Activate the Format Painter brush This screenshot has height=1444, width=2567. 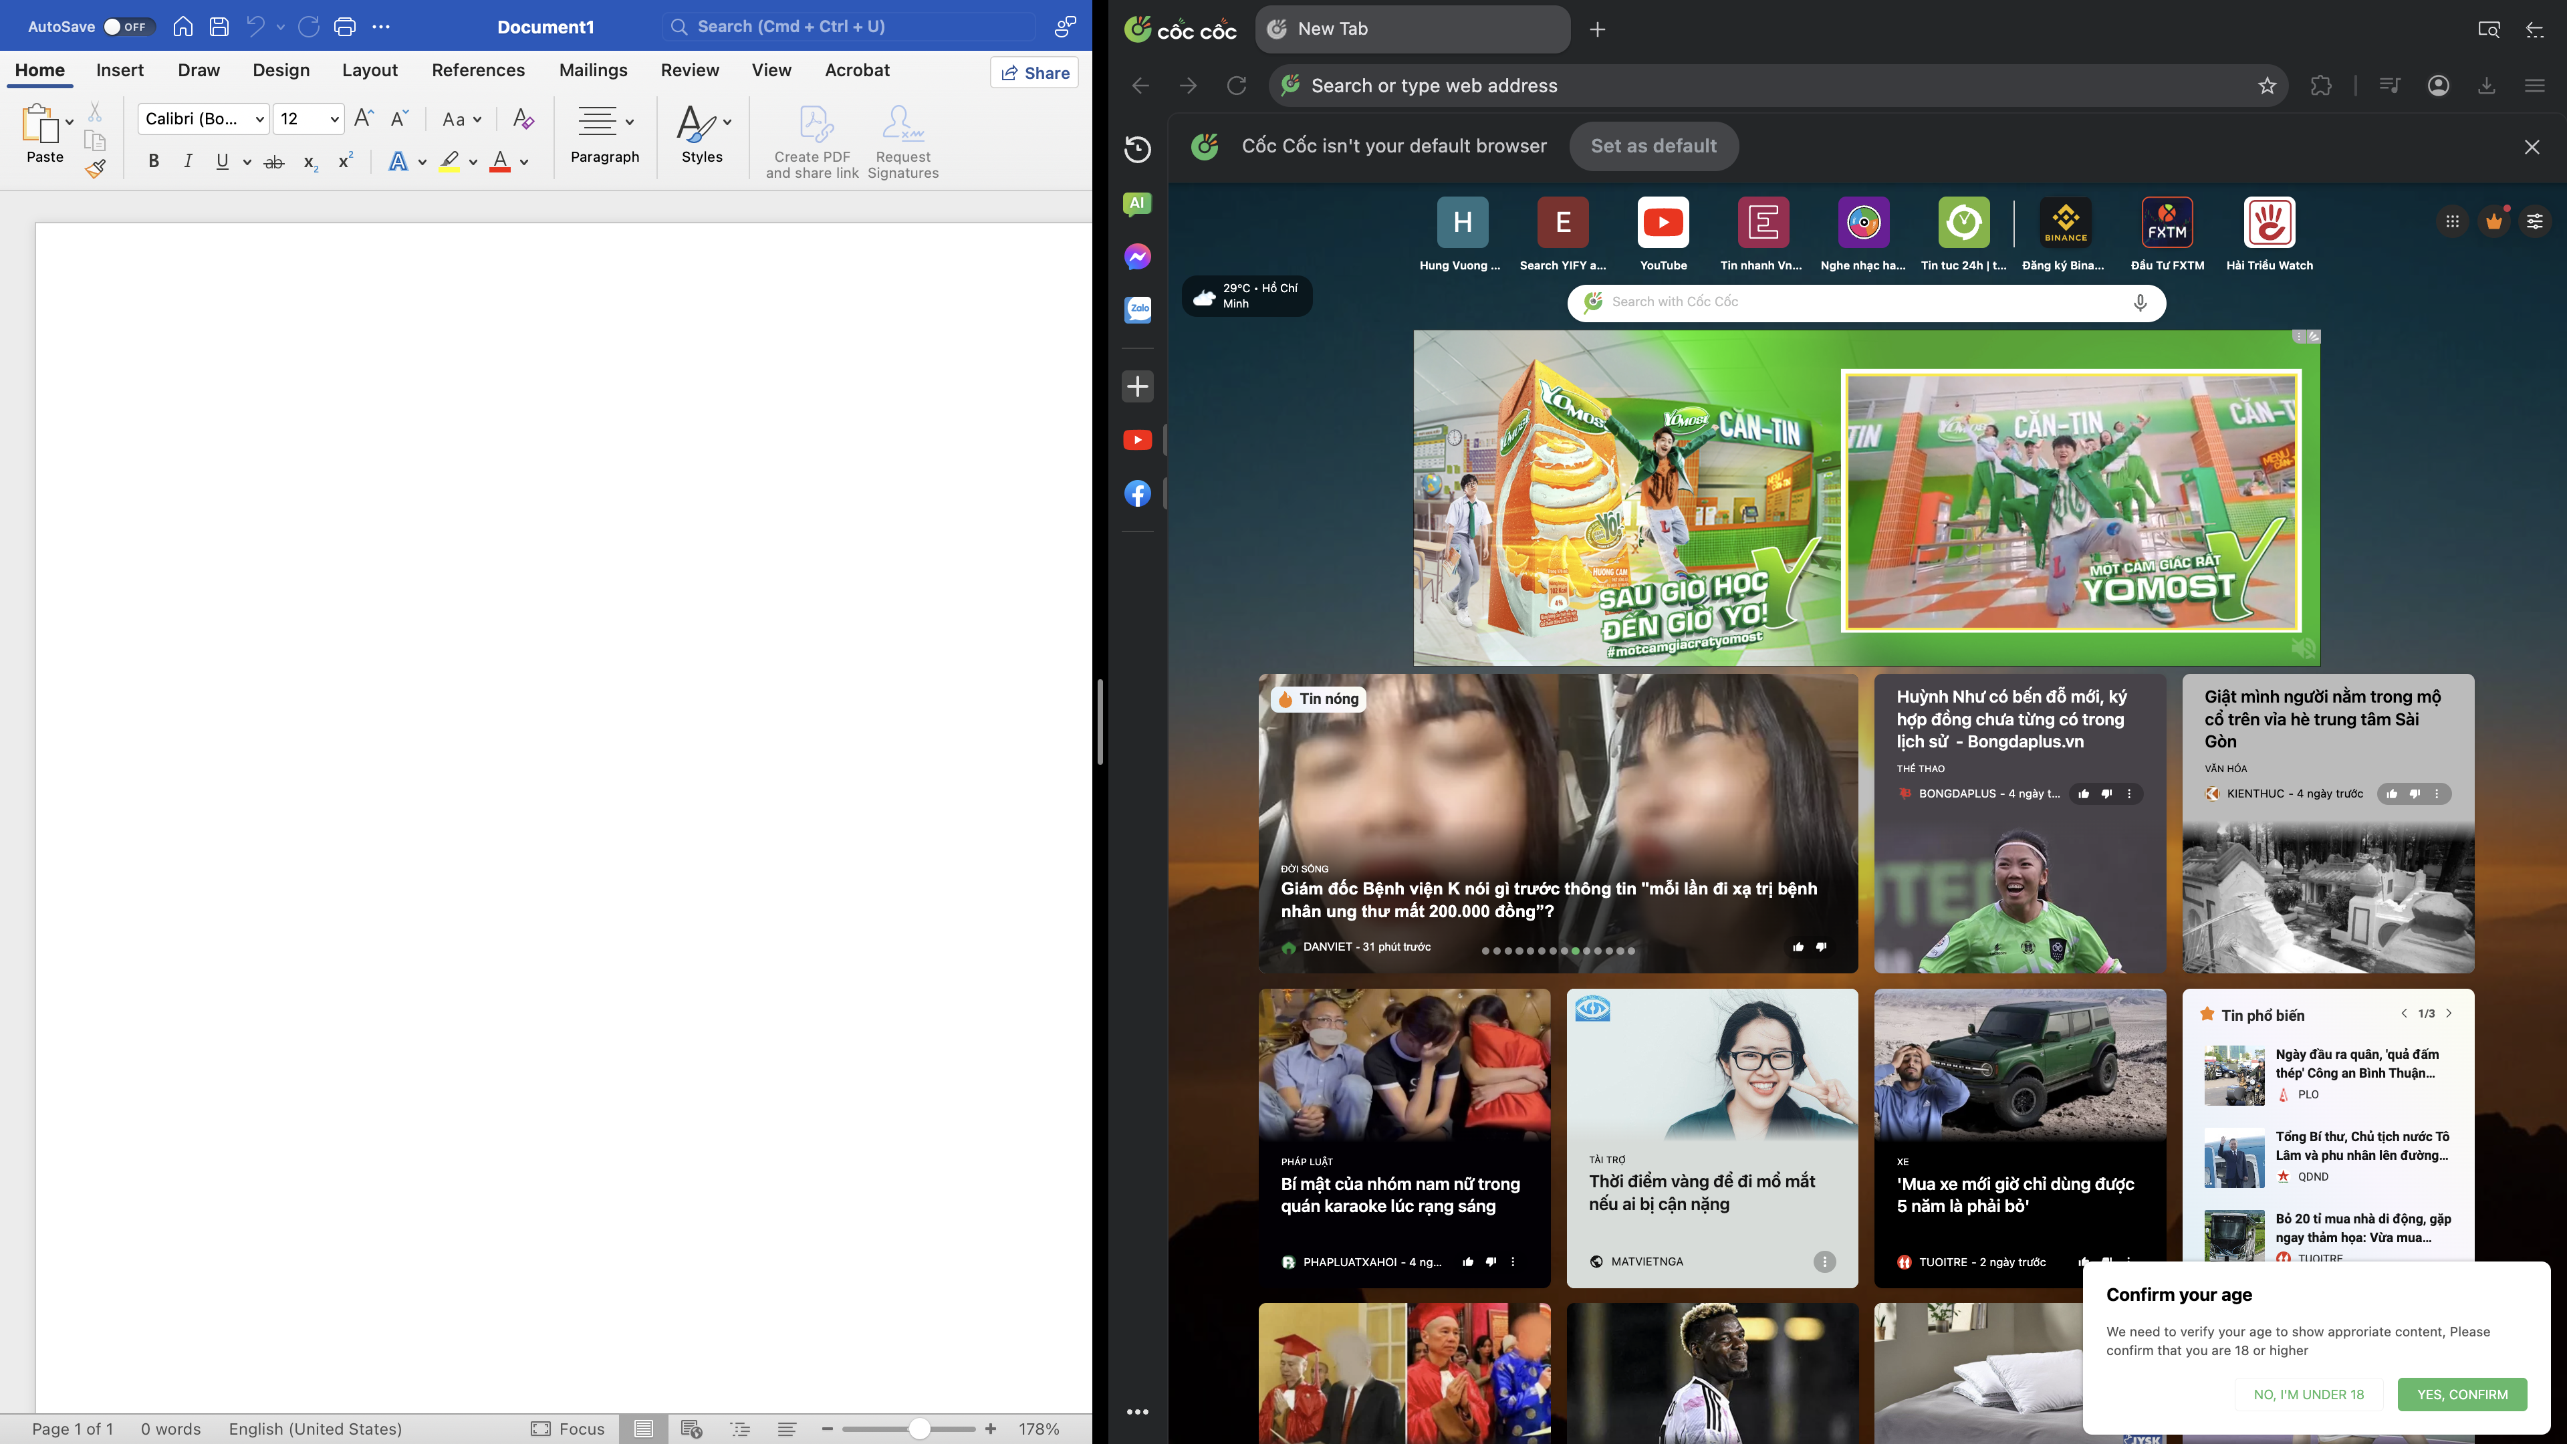pos(96,169)
